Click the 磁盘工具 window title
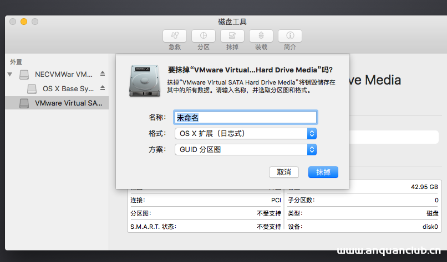Viewport: 447px width, 262px height. [x=232, y=22]
